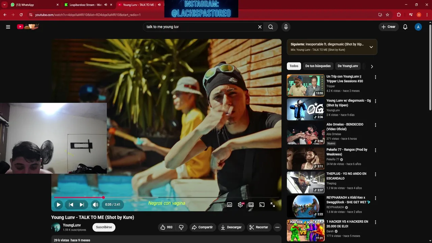432x243 pixels.
Task: Switch to theater mode
Action: [251, 205]
